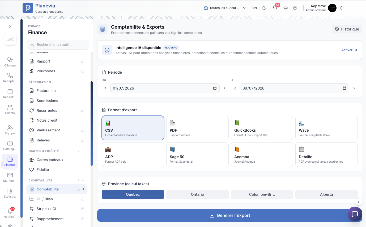366x227 pixels.
Task: Open the Marketing envelope sidebar icon
Action: (x=10, y=177)
